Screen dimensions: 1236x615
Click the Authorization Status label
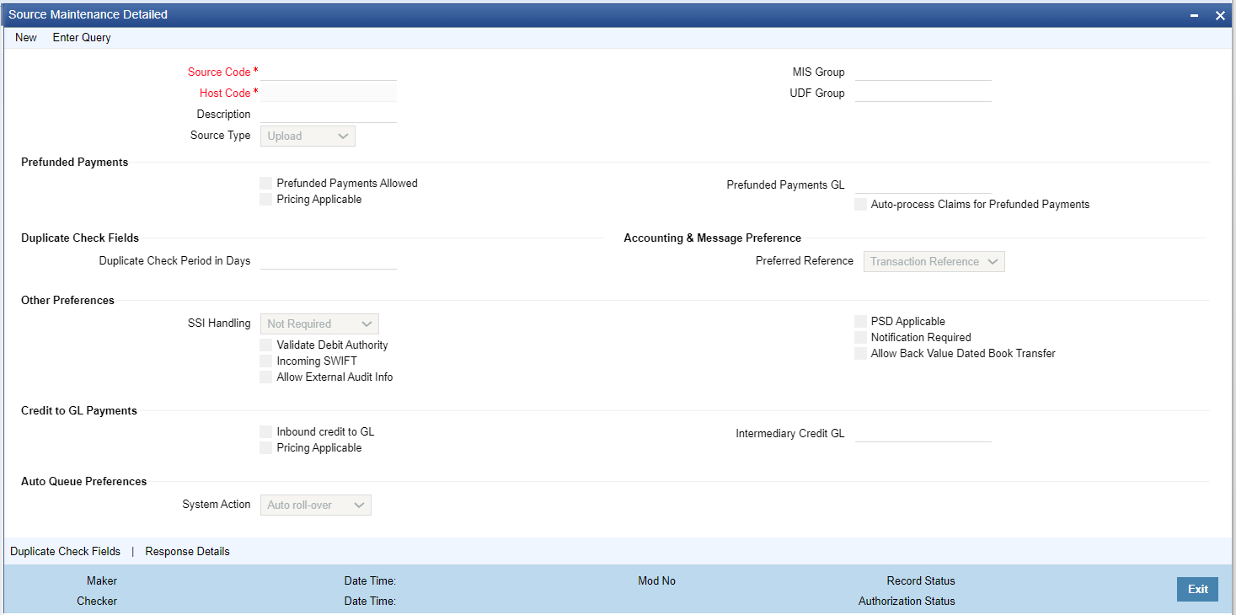(907, 602)
